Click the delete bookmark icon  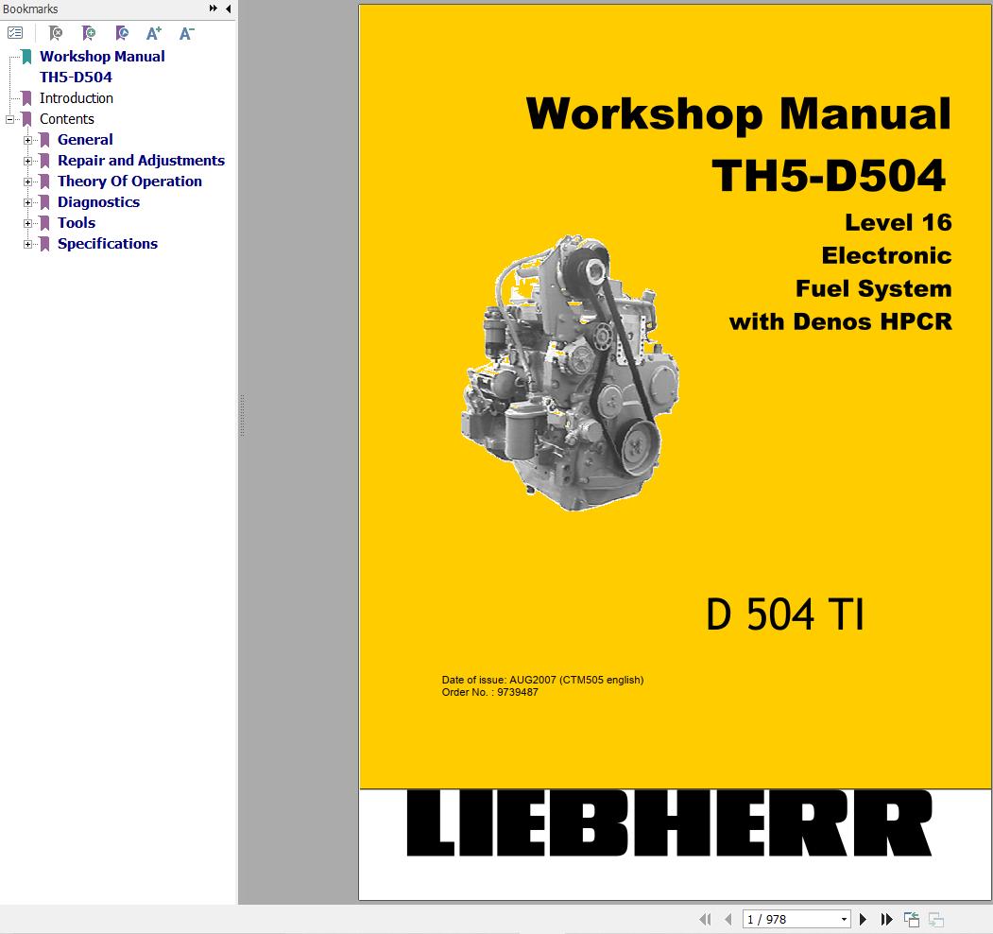pos(56,32)
